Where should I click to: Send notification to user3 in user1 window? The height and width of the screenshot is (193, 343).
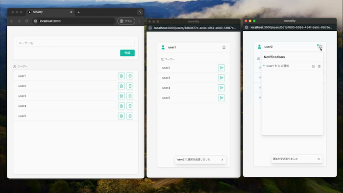tap(221, 78)
